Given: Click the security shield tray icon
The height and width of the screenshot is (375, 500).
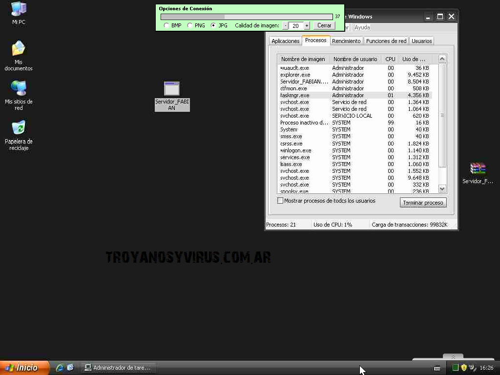Looking at the screenshot, I should (464, 368).
